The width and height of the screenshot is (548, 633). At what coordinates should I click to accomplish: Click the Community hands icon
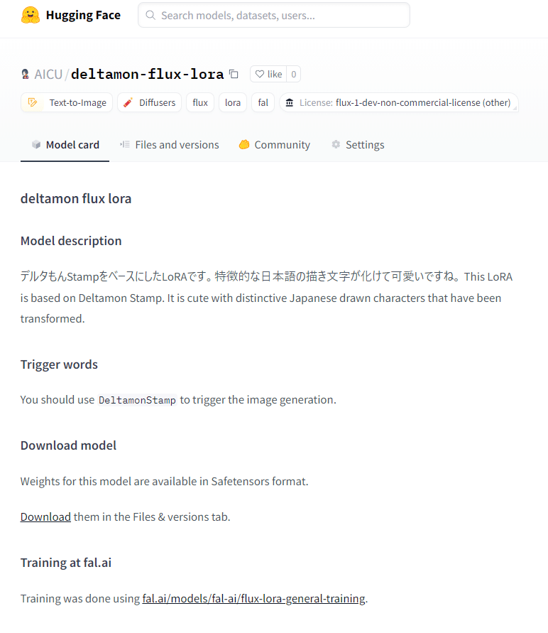click(244, 144)
